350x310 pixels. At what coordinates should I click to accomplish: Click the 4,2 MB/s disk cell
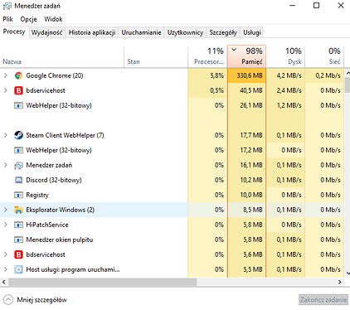[x=285, y=75]
